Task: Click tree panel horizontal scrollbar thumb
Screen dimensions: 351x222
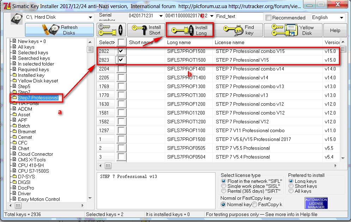Action: point(18,205)
